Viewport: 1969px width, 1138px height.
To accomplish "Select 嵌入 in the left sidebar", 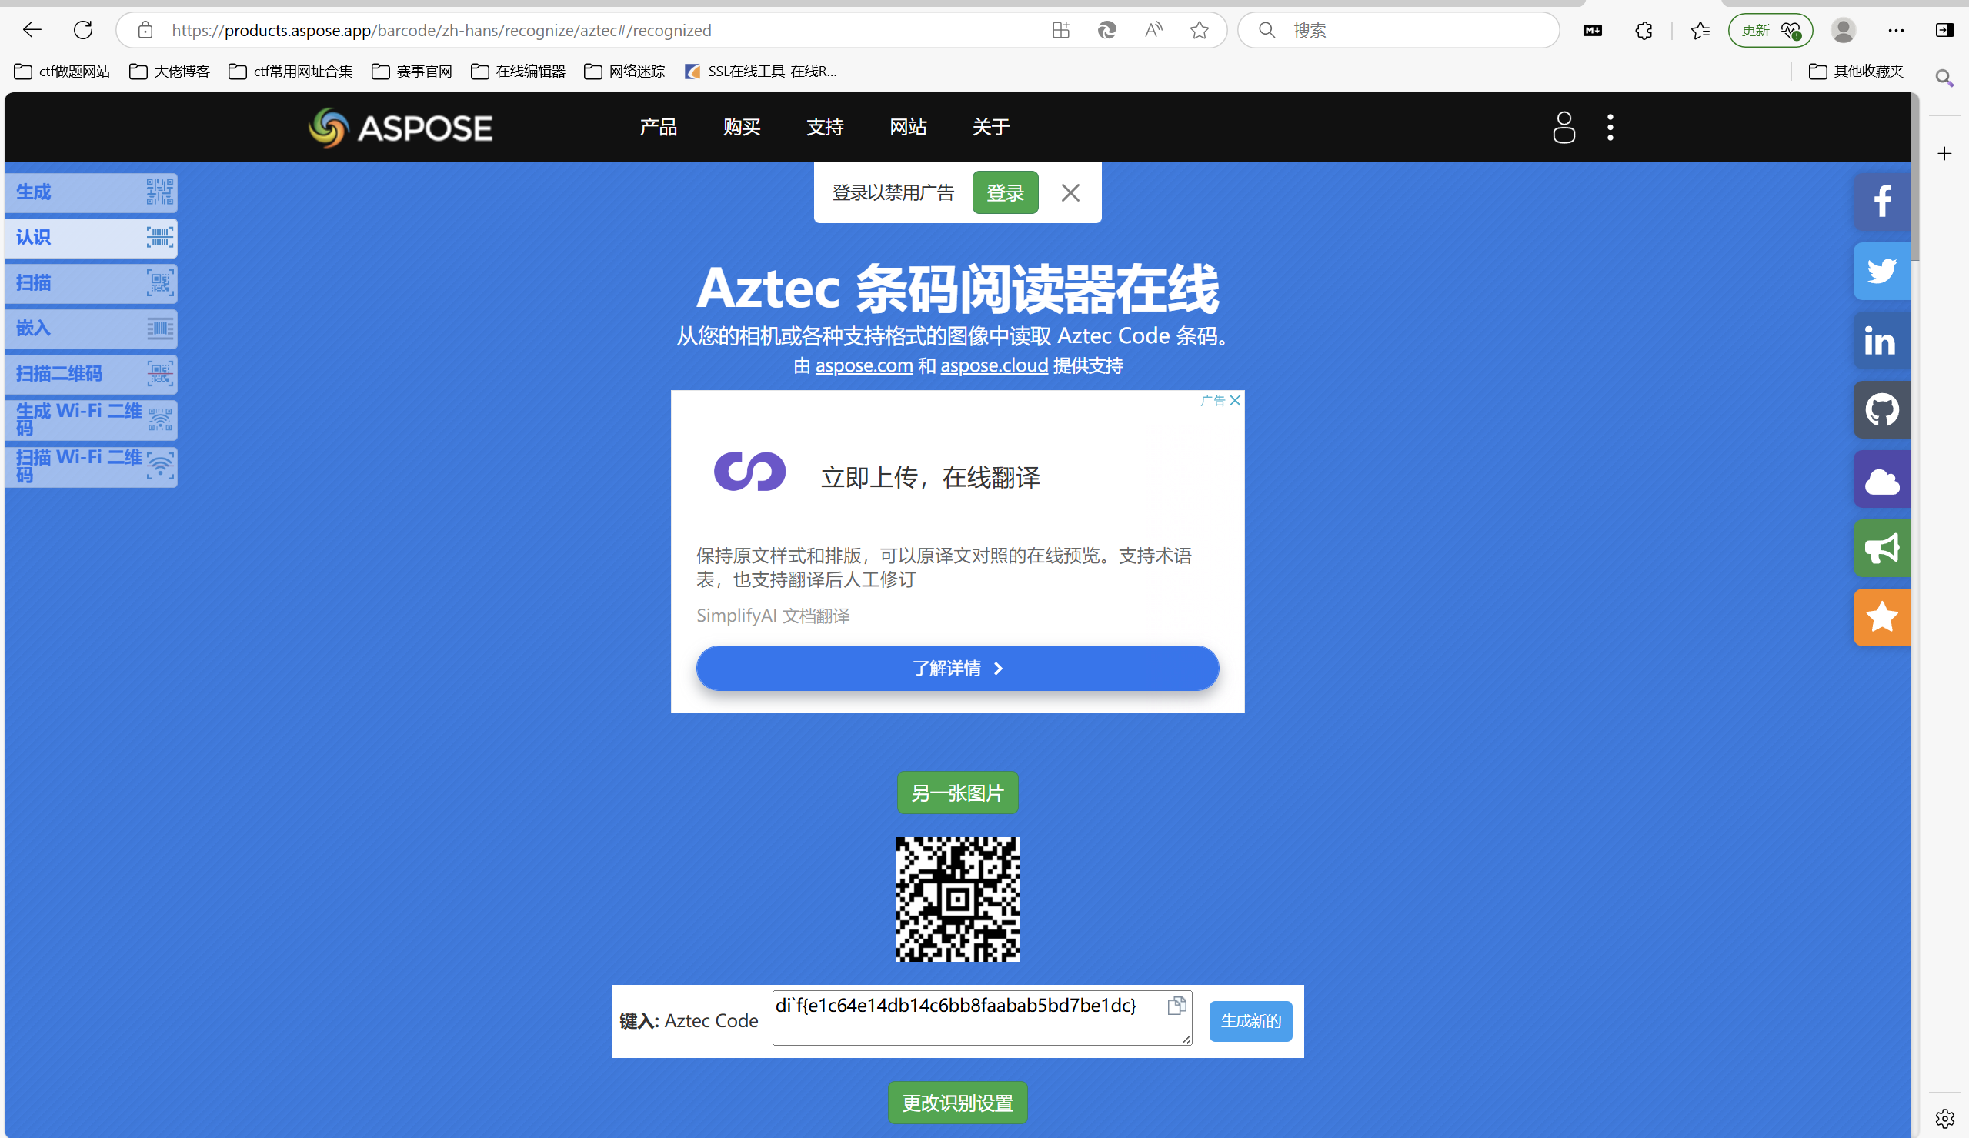I will [92, 329].
